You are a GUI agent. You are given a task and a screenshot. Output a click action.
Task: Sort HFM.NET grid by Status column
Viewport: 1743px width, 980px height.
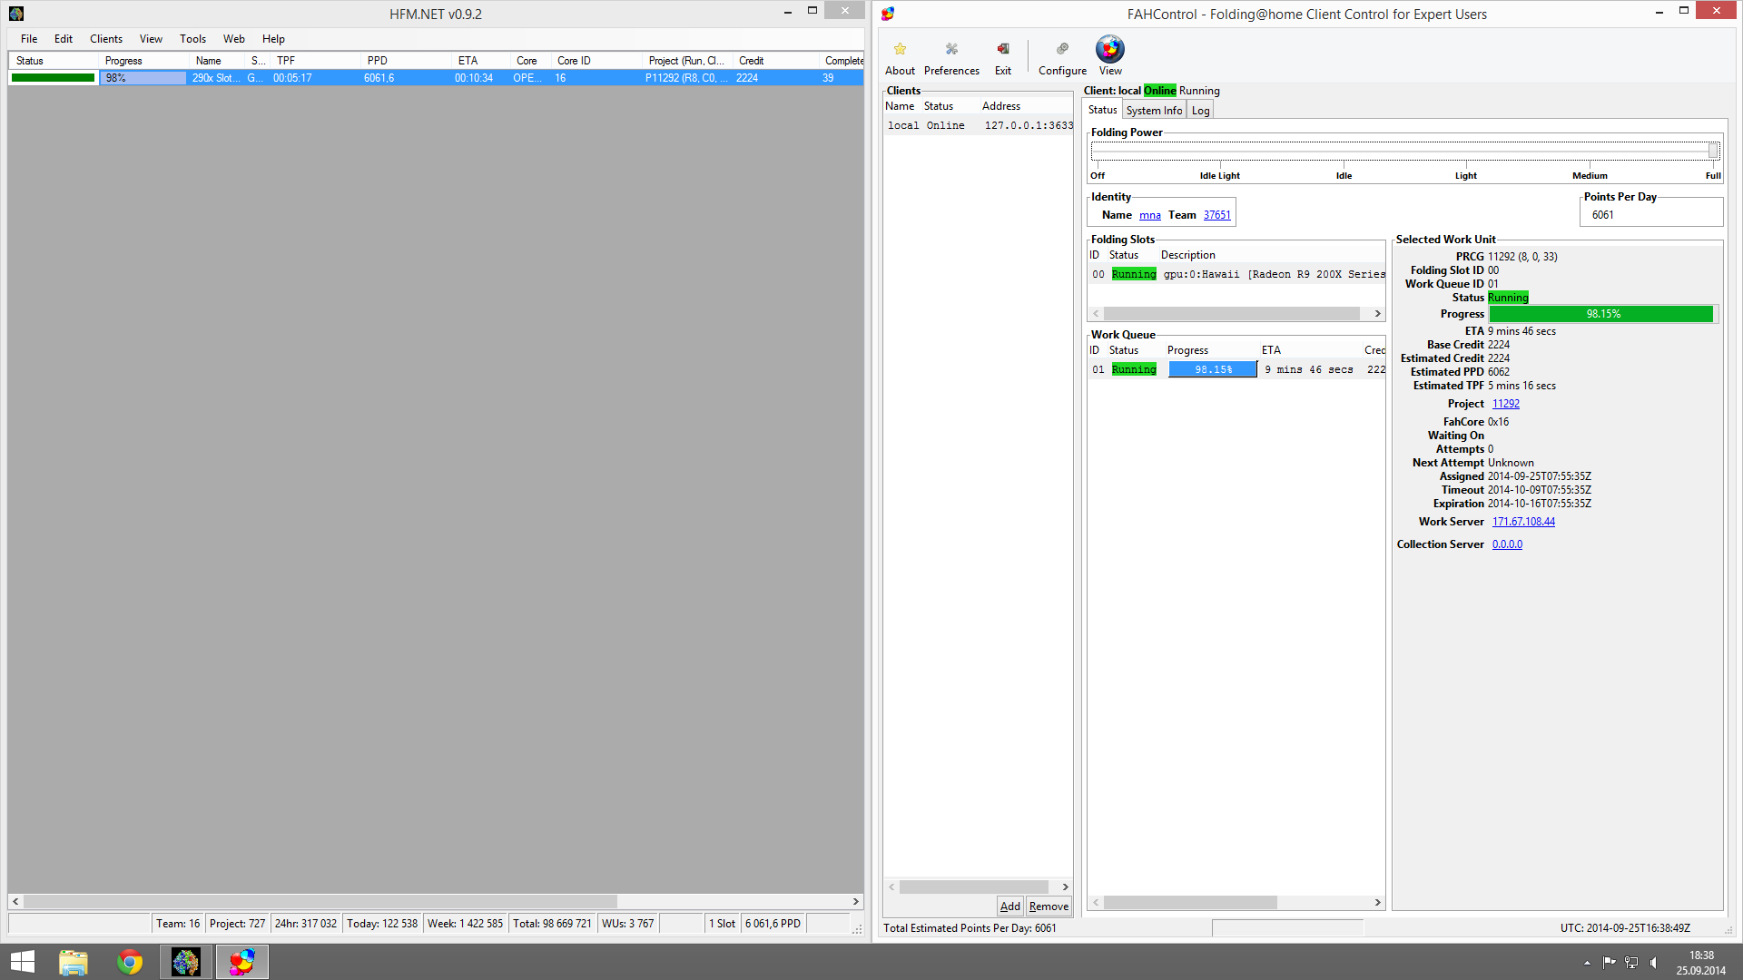point(54,61)
